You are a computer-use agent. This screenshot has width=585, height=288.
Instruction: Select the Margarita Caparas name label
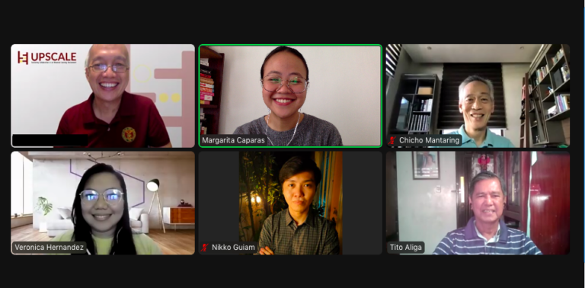point(233,140)
